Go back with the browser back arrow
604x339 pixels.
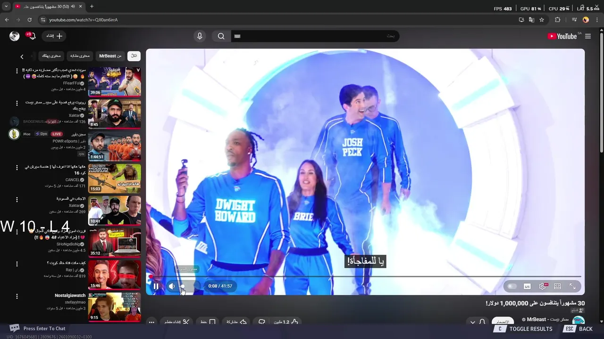pos(7,20)
